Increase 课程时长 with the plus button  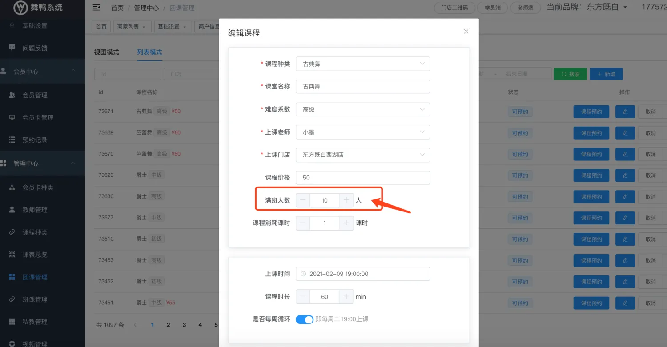(346, 296)
